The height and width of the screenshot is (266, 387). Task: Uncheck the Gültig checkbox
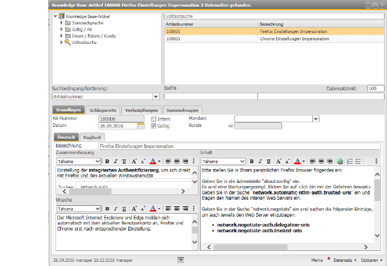[x=153, y=126]
